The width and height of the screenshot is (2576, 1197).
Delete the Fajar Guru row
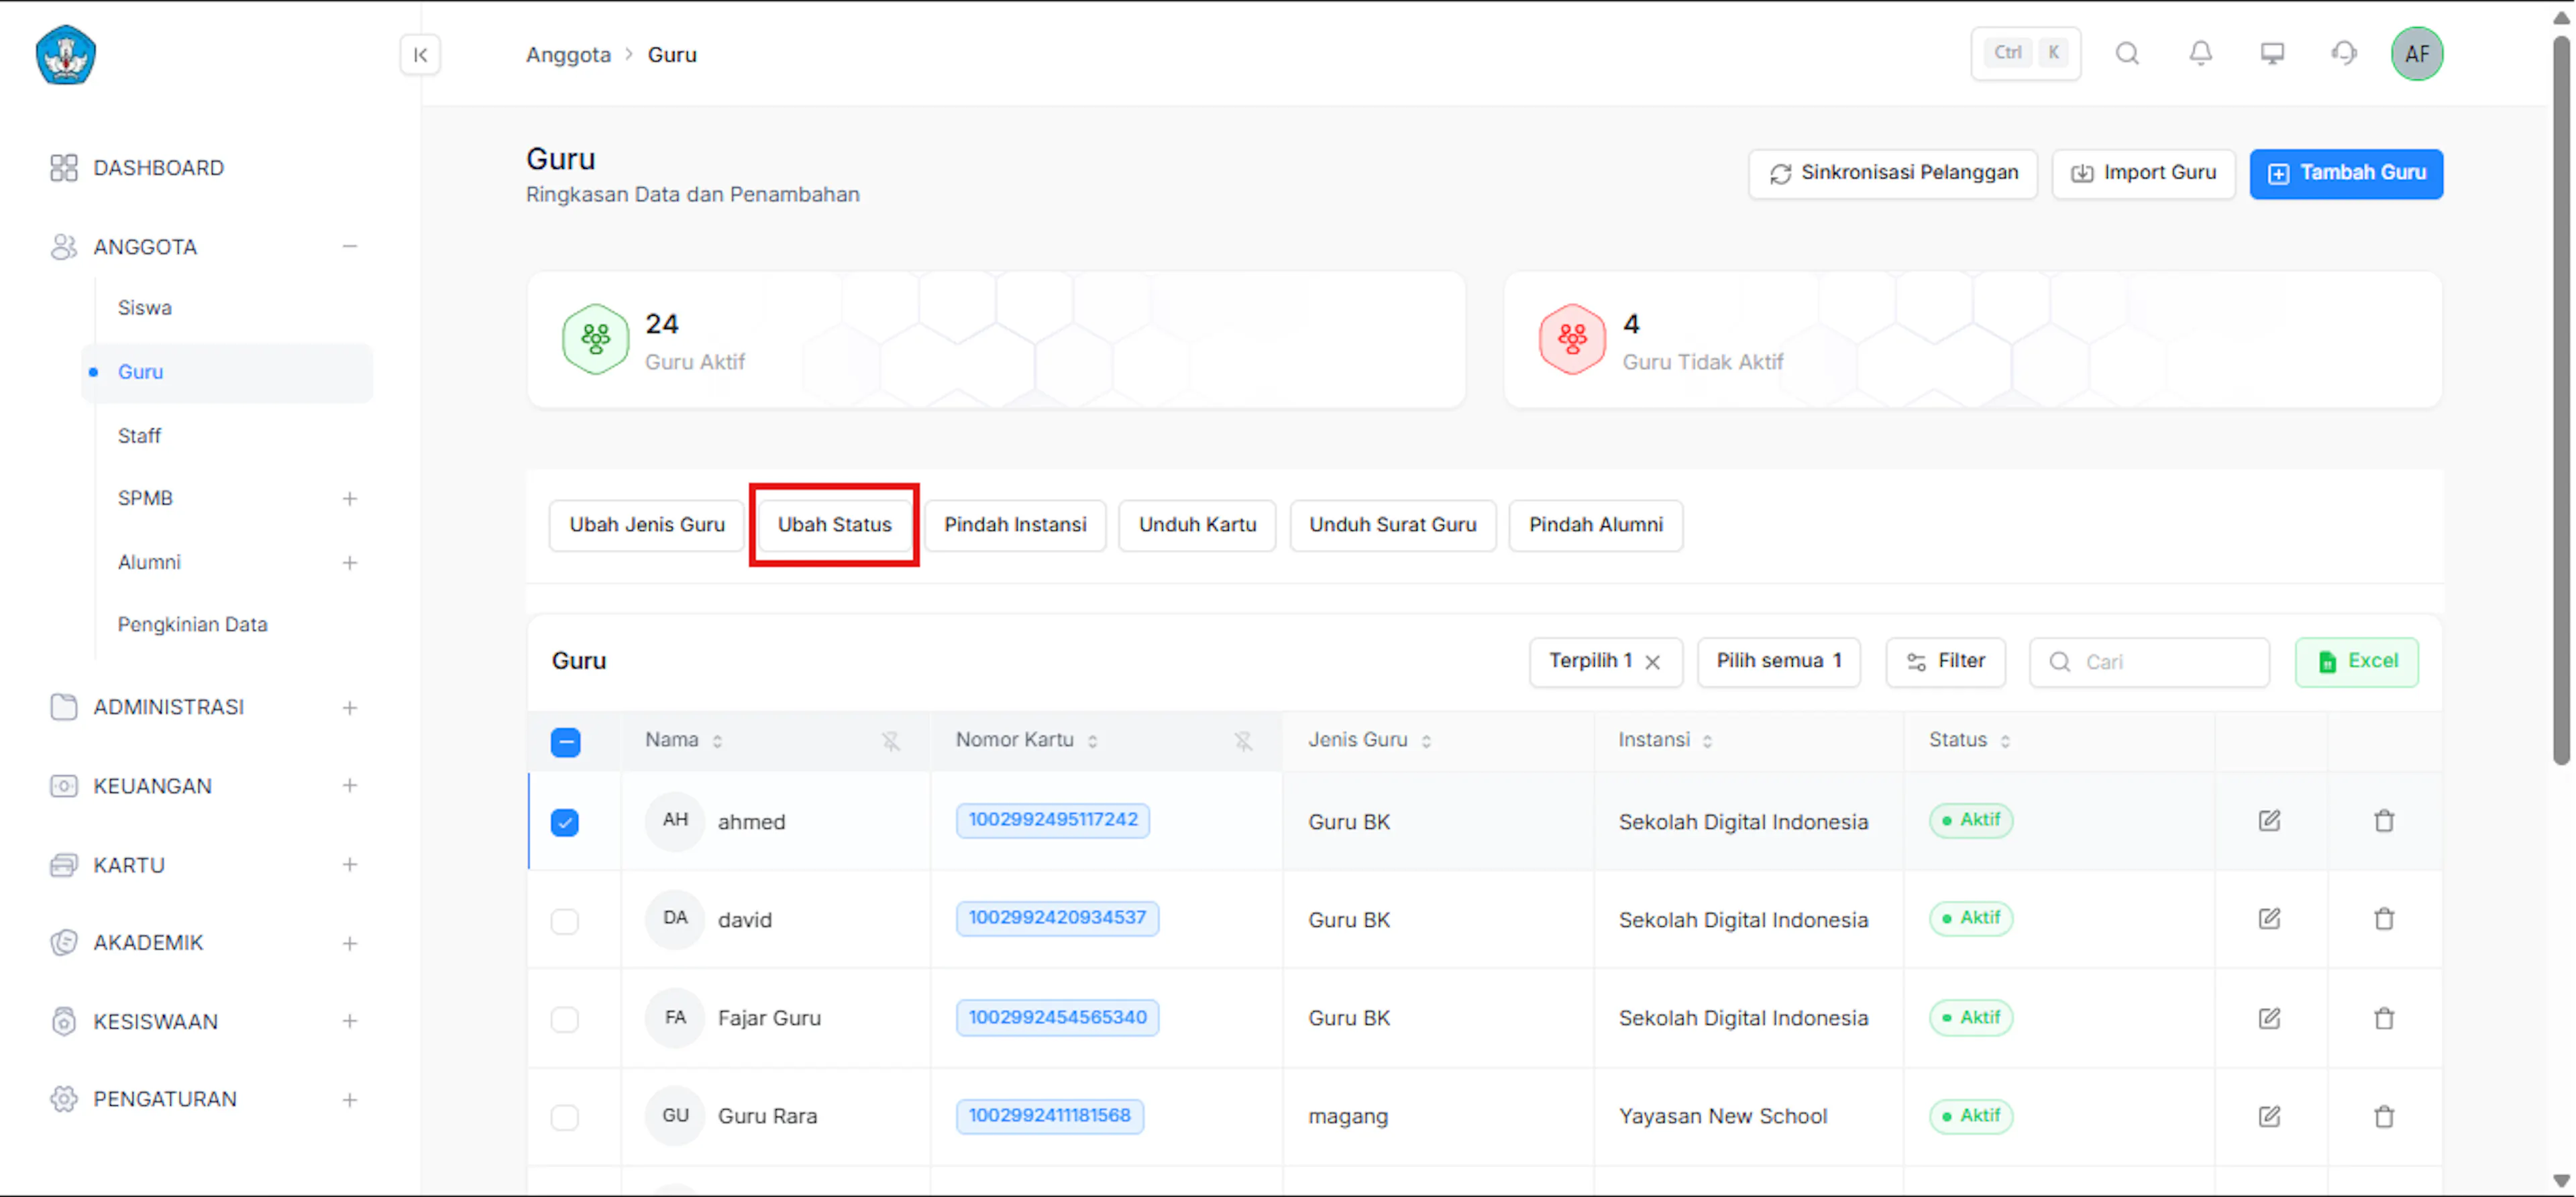coord(2384,1018)
